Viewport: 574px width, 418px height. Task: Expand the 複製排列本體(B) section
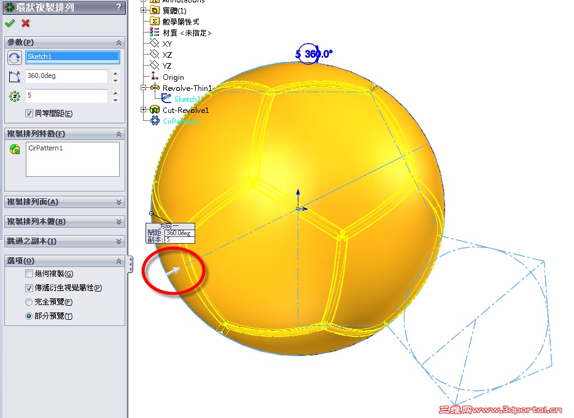[x=118, y=222]
